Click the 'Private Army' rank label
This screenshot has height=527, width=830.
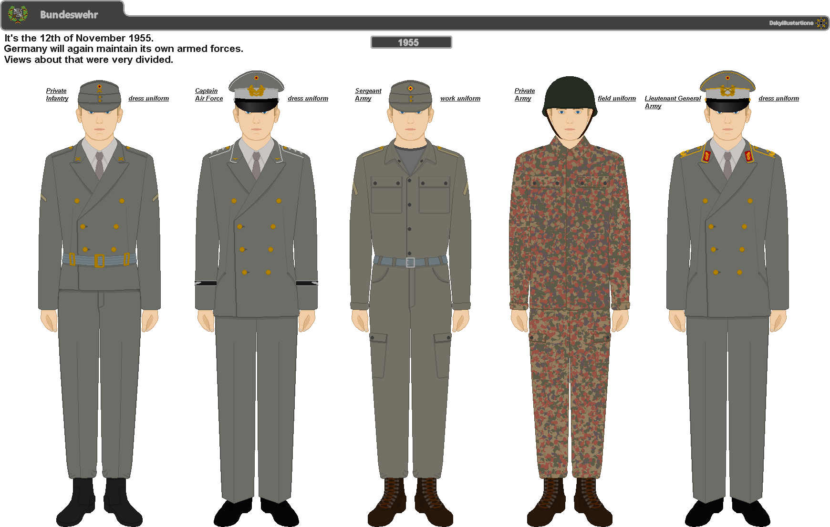pos(525,94)
